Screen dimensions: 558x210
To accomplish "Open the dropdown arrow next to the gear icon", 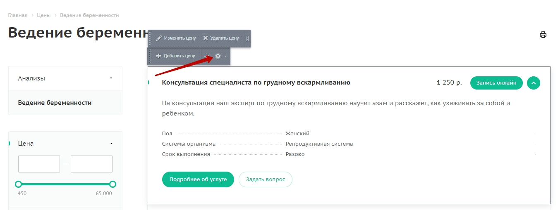I will point(226,56).
